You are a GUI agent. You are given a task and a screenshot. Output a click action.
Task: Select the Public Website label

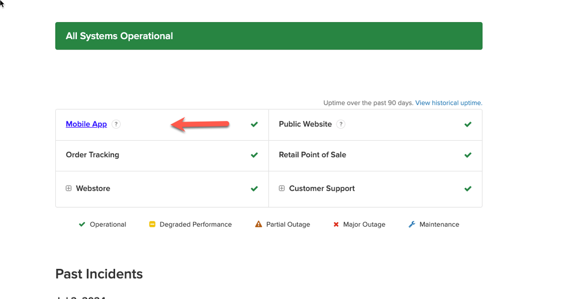pyautogui.click(x=305, y=124)
